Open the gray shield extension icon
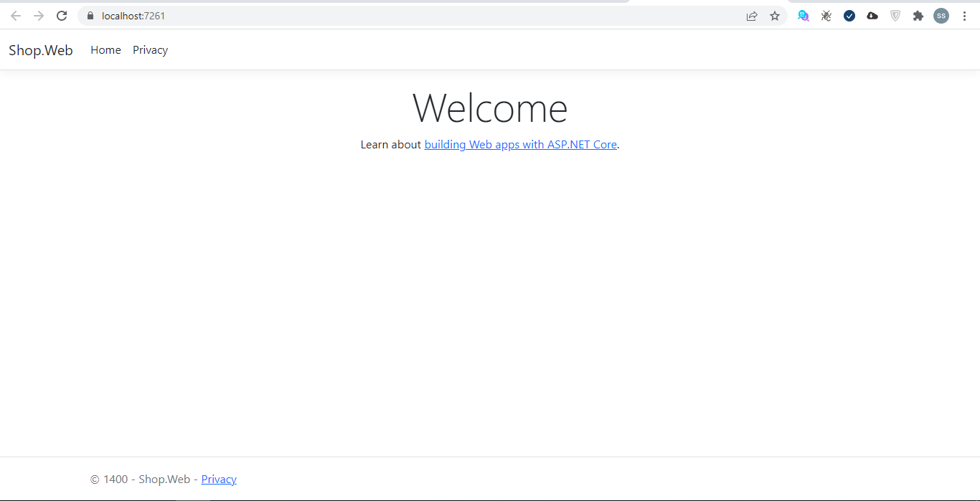 (895, 16)
